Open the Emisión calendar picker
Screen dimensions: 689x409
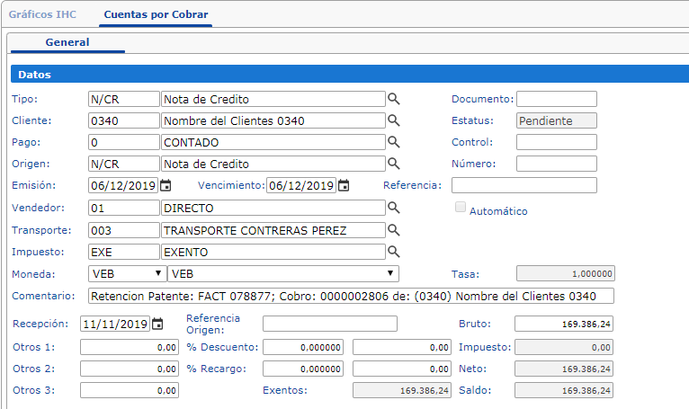coord(166,186)
